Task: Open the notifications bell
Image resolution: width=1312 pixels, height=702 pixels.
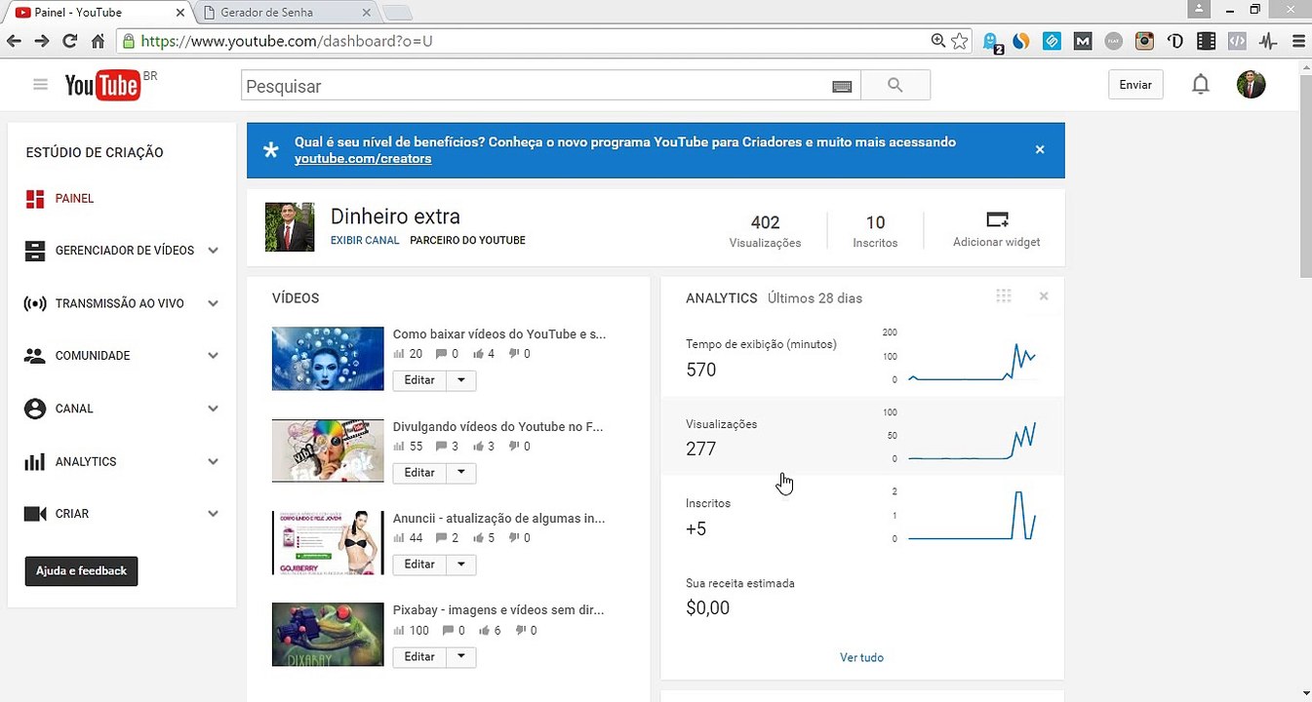Action: point(1201,85)
